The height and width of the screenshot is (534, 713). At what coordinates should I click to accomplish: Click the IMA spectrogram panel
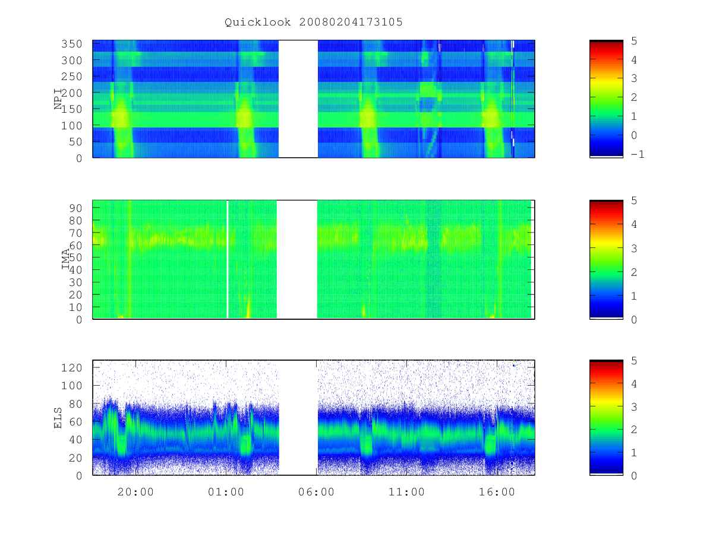point(314,260)
